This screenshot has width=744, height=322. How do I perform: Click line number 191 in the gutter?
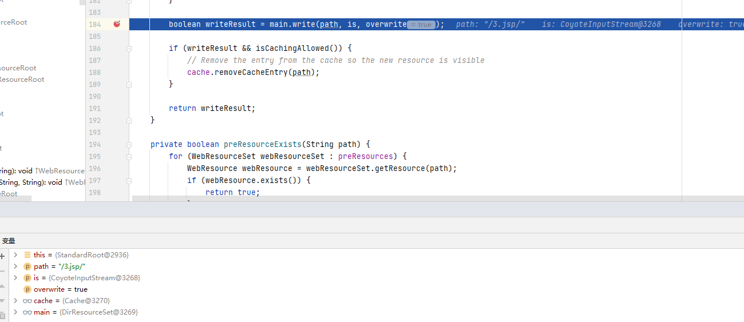94,108
